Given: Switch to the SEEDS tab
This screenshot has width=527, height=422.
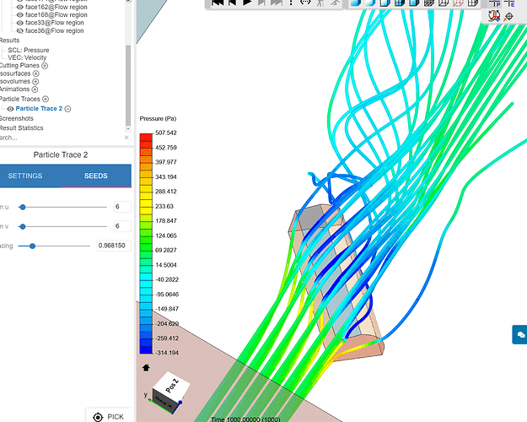Looking at the screenshot, I should (95, 176).
